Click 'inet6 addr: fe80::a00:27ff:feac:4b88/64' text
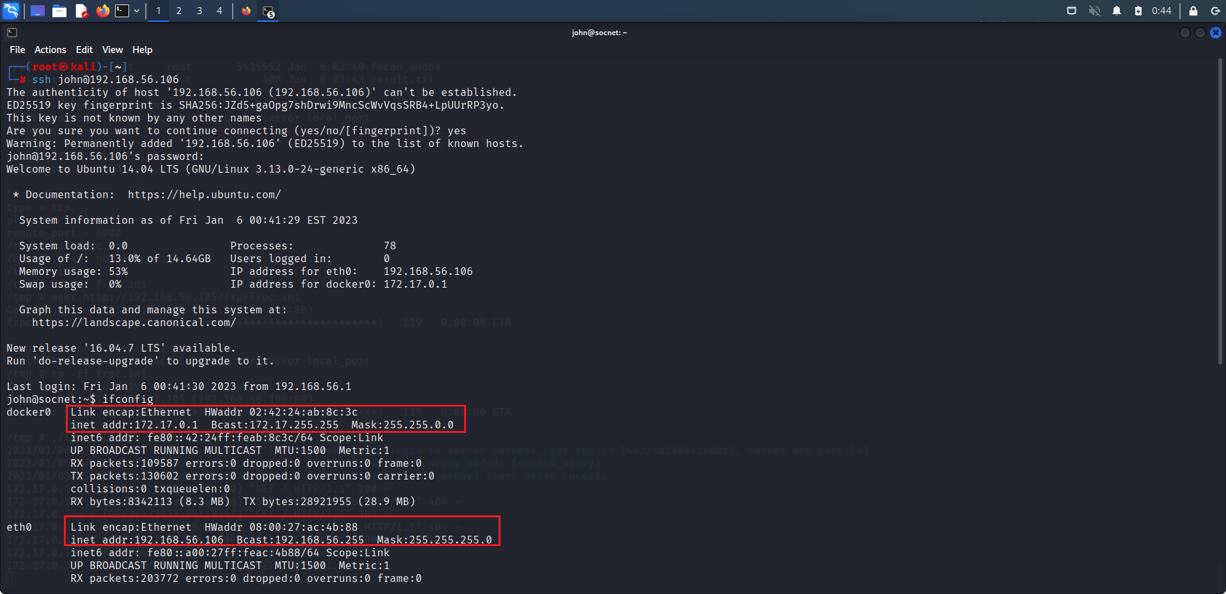Image resolution: width=1226 pixels, height=594 pixels. click(195, 552)
